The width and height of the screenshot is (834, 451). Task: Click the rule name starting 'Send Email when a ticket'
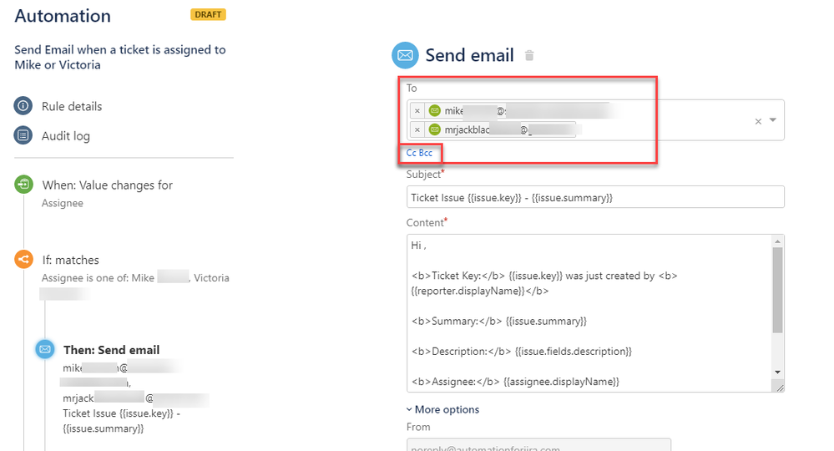[x=119, y=58]
